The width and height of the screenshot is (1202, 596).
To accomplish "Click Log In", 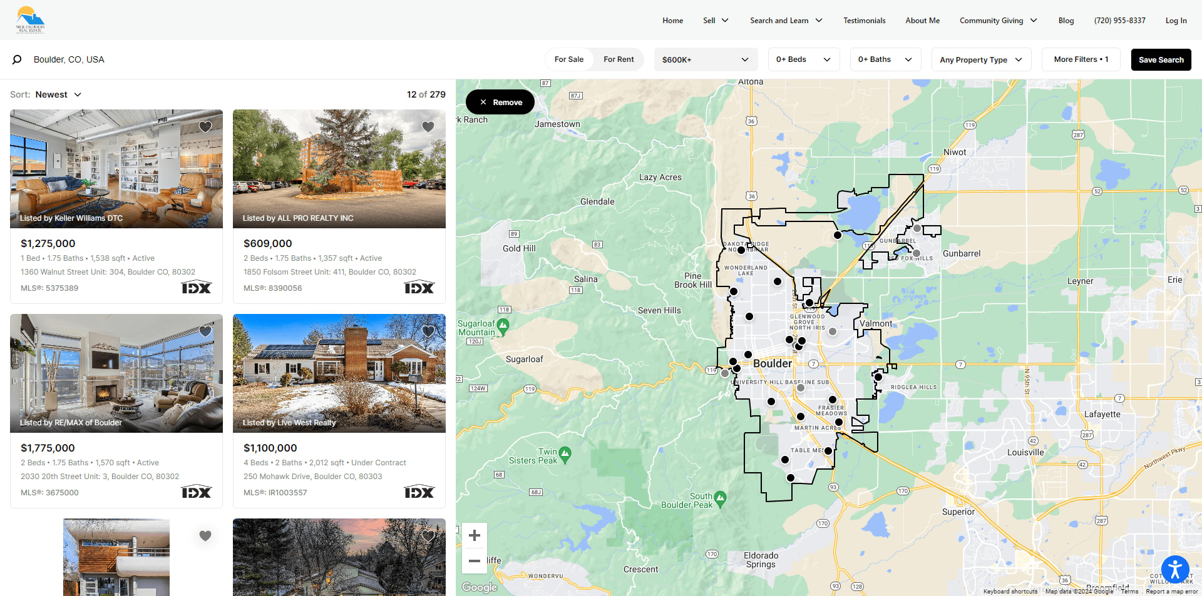I will 1176,21.
